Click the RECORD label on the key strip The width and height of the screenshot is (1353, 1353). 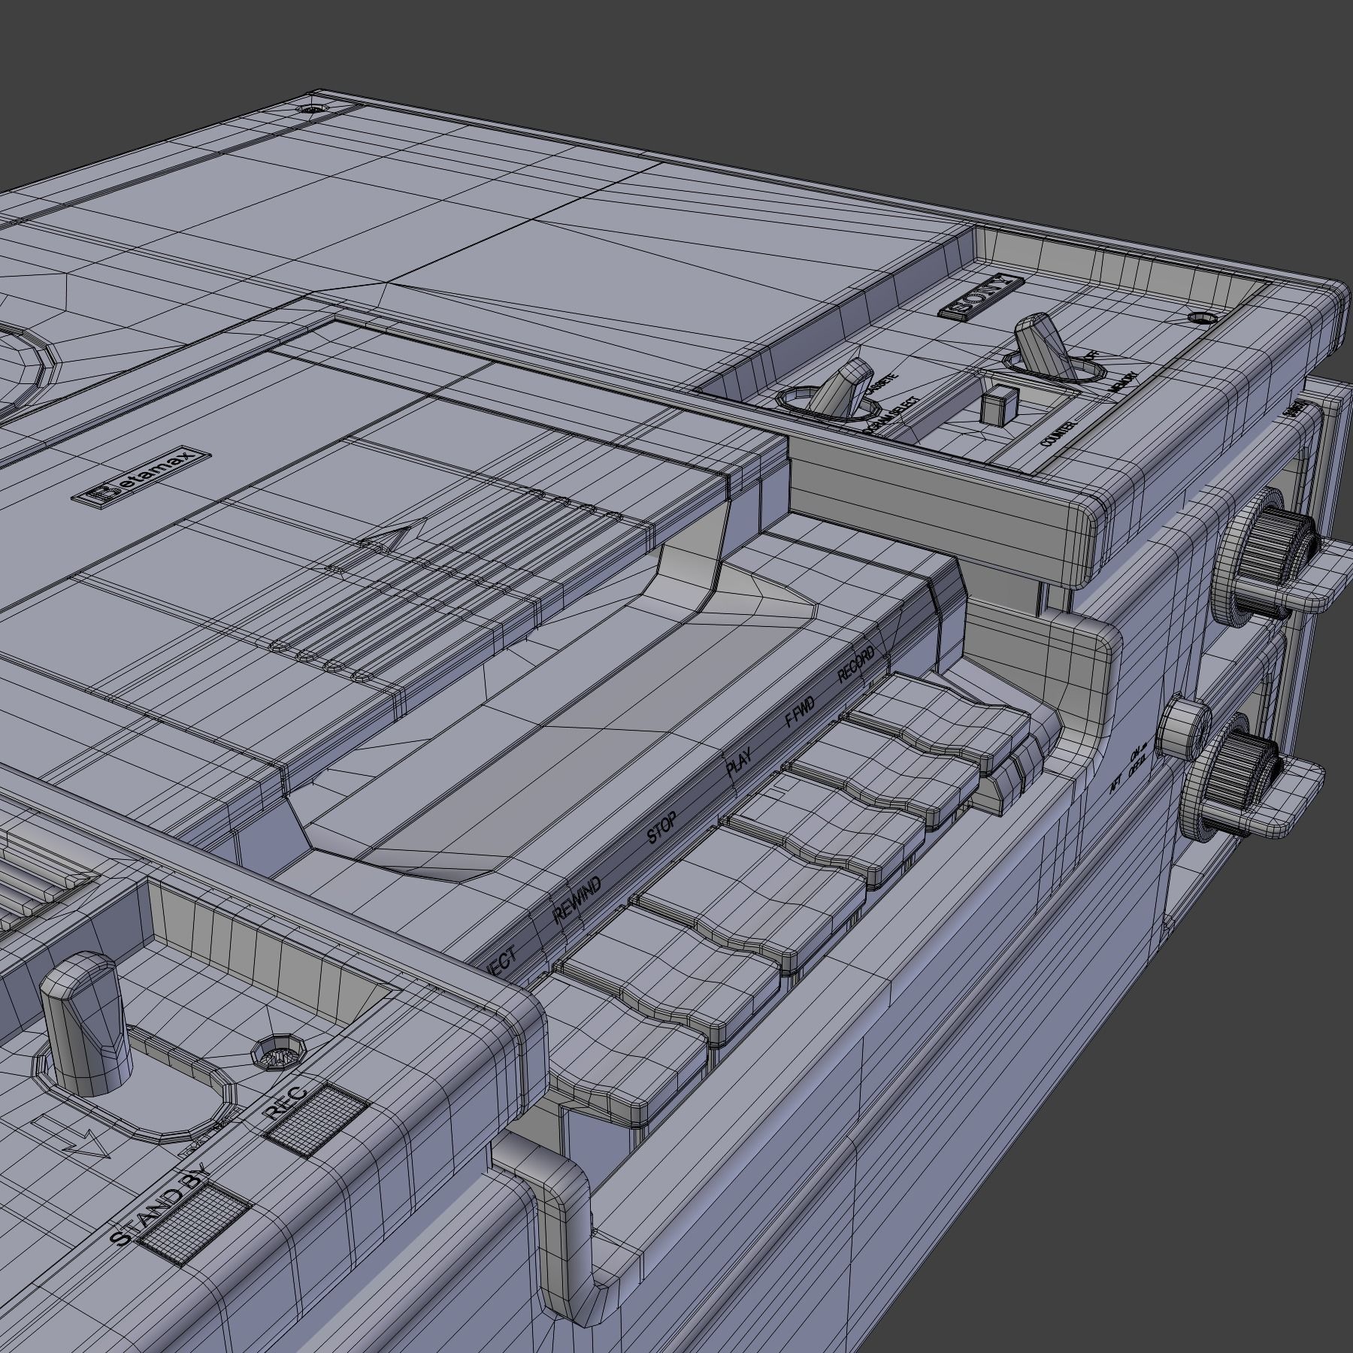[x=856, y=664]
